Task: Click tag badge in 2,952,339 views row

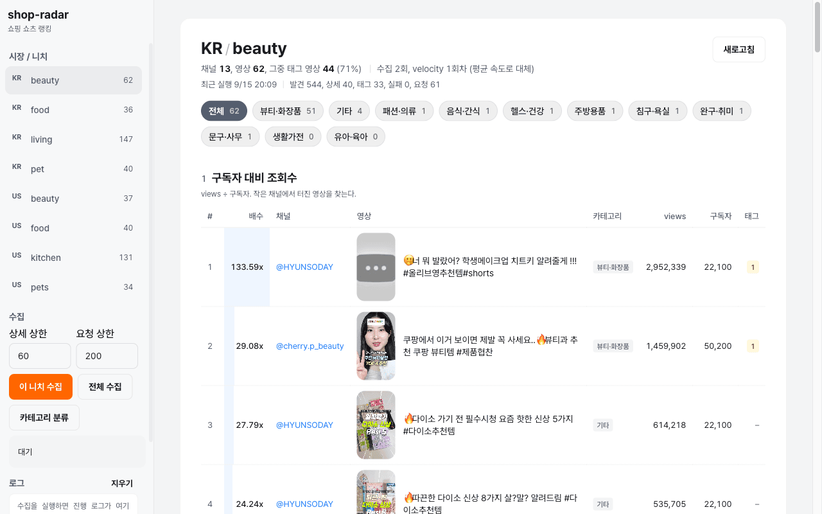Action: click(x=753, y=267)
